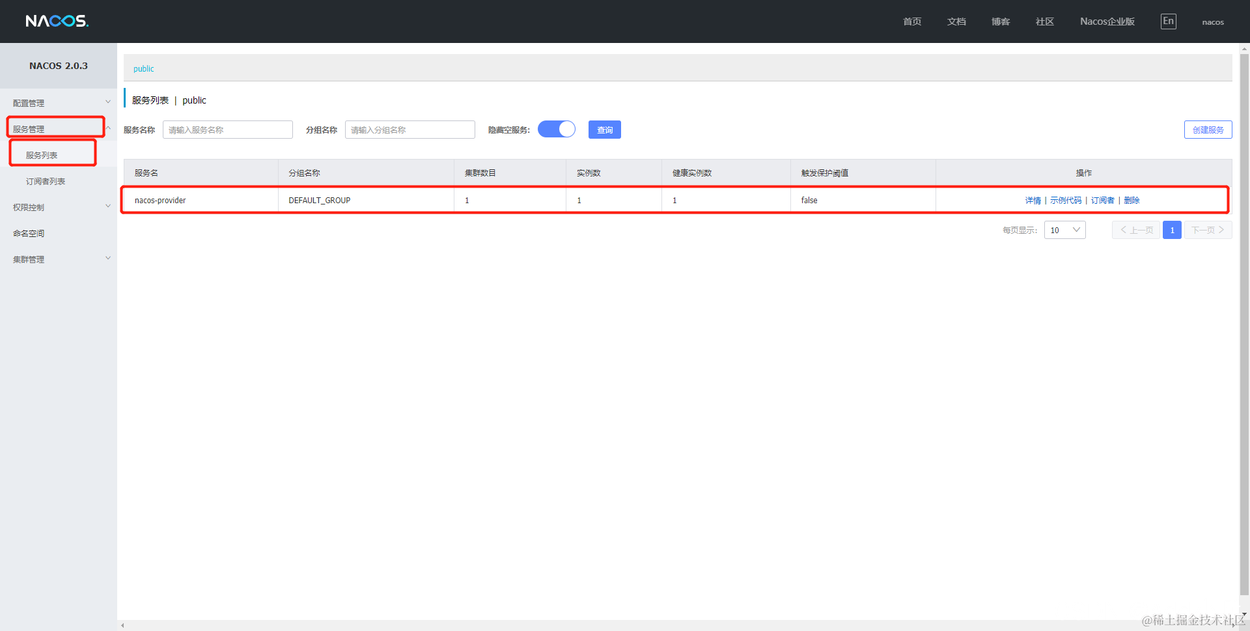
Task: Open 权限控制 menu label
Action: tap(29, 207)
